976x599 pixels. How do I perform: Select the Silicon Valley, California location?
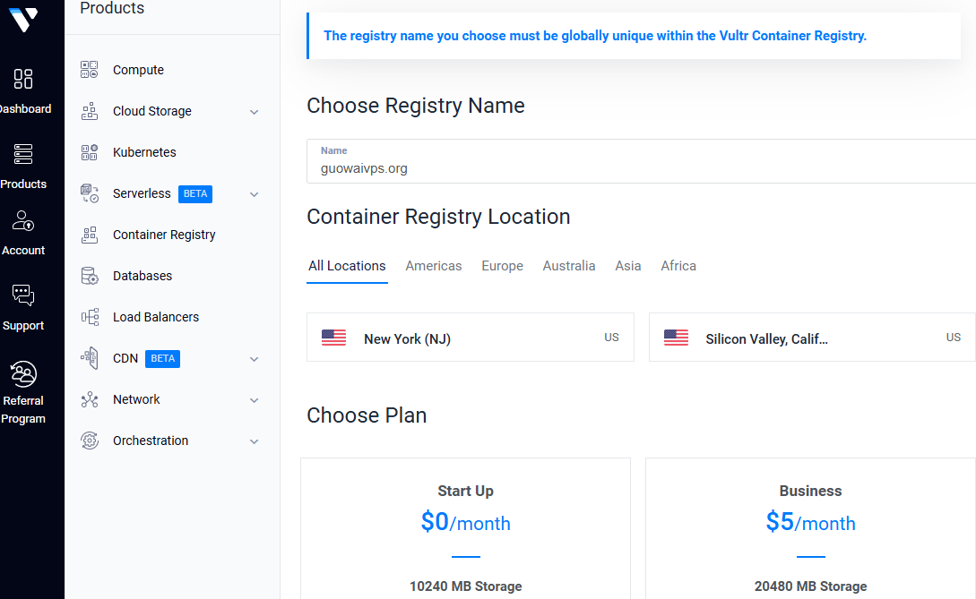click(811, 338)
